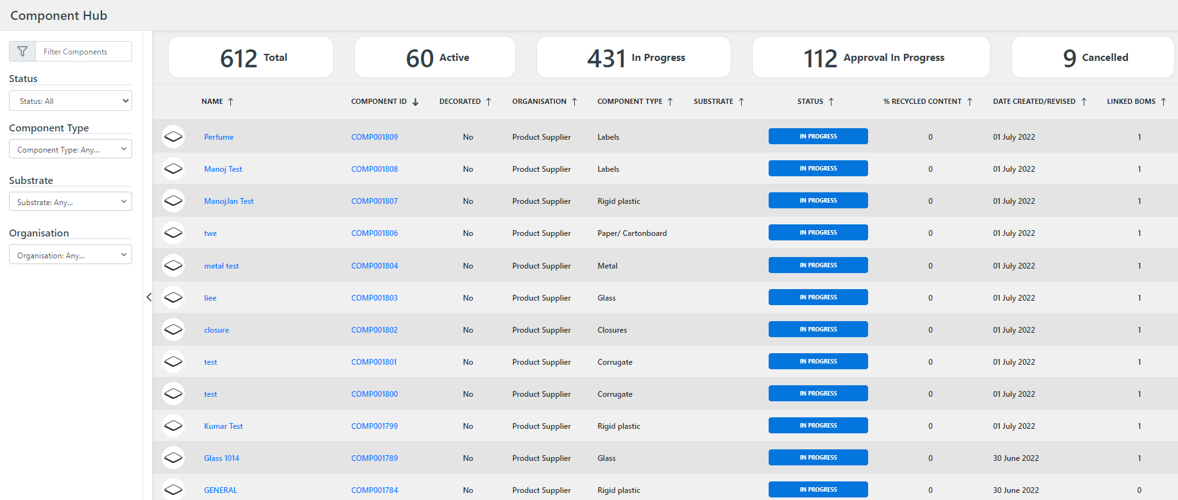The height and width of the screenshot is (500, 1178).
Task: Sort by Status column arrow
Action: [831, 102]
